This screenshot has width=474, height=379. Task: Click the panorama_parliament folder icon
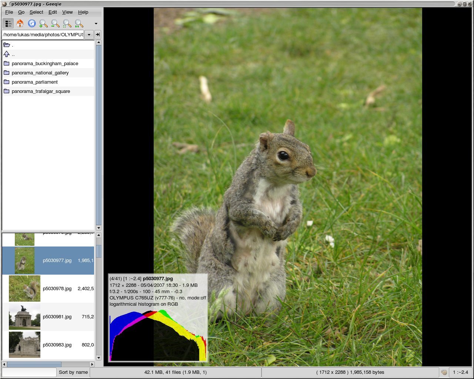point(6,82)
